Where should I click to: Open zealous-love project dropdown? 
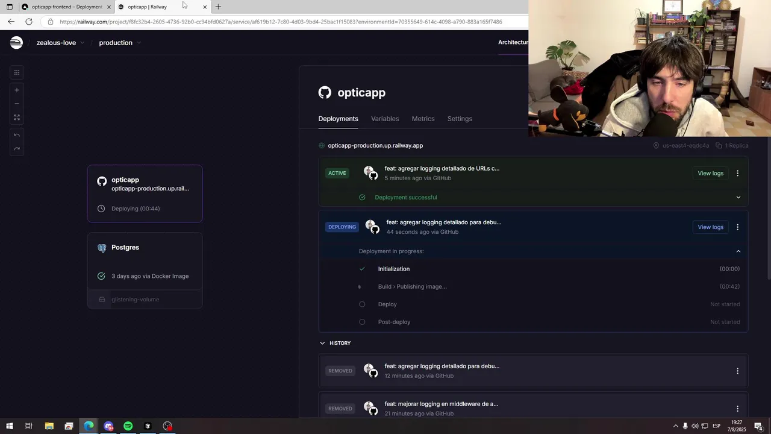click(60, 43)
